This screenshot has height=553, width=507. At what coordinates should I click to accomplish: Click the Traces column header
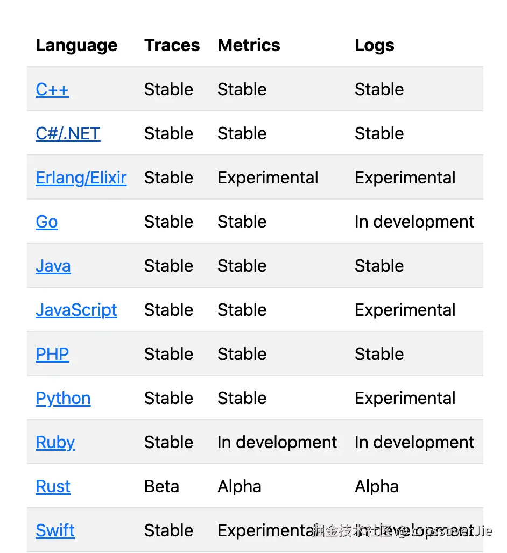172,45
